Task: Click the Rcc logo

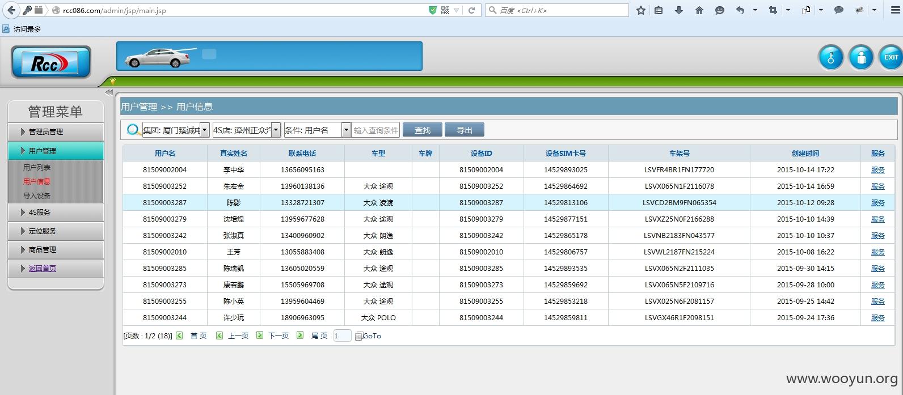Action: [50, 62]
